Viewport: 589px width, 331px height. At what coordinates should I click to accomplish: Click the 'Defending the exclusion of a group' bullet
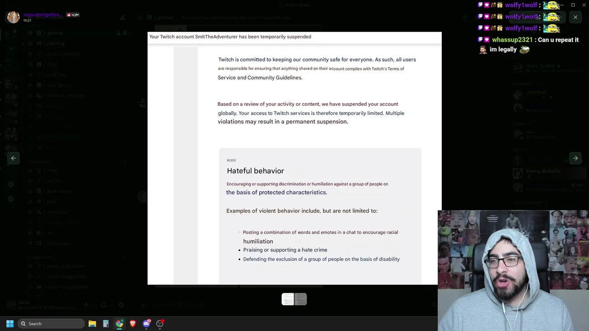321,259
